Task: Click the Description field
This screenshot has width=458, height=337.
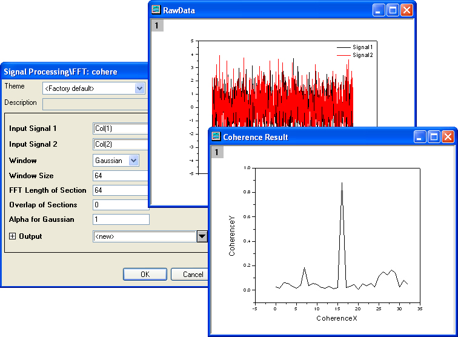Action: tap(95, 104)
